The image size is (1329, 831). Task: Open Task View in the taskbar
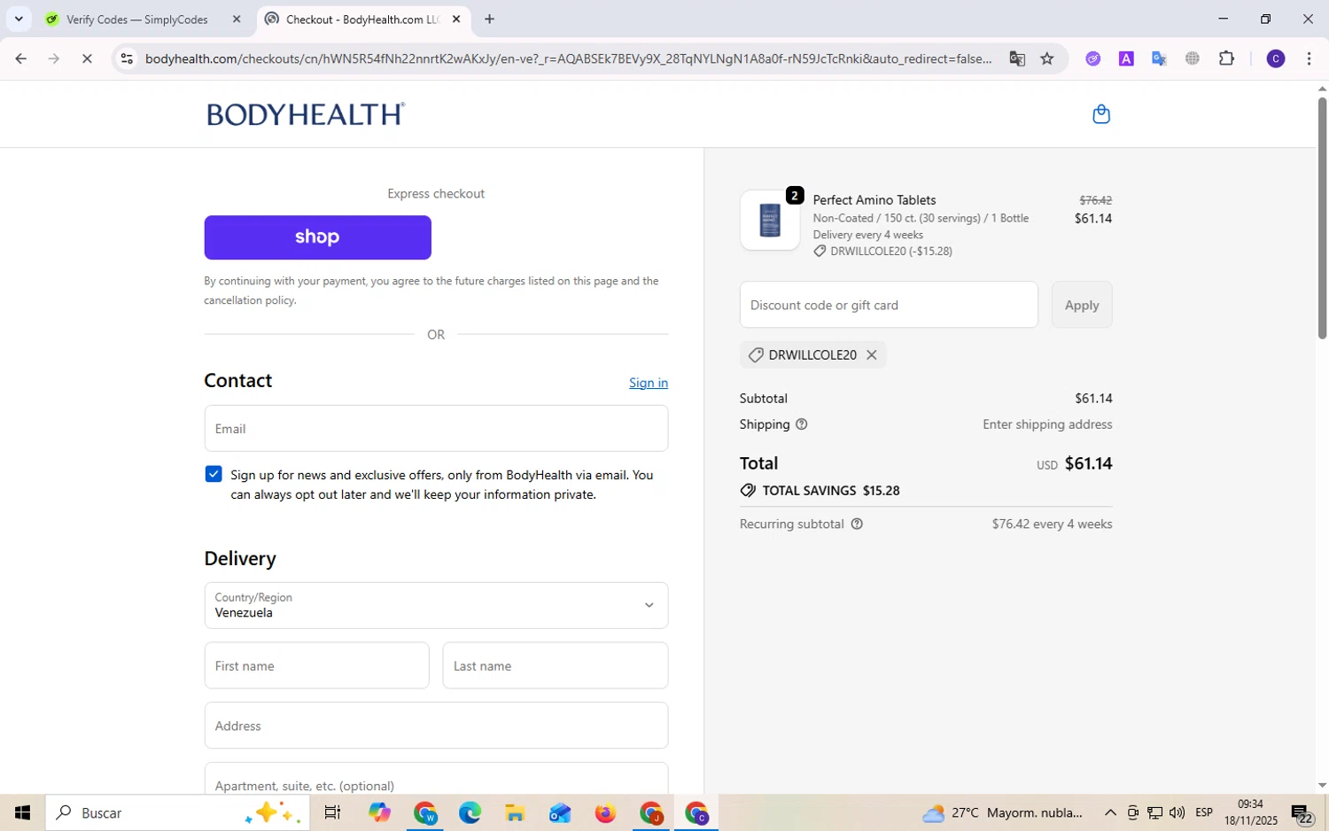pyautogui.click(x=333, y=812)
